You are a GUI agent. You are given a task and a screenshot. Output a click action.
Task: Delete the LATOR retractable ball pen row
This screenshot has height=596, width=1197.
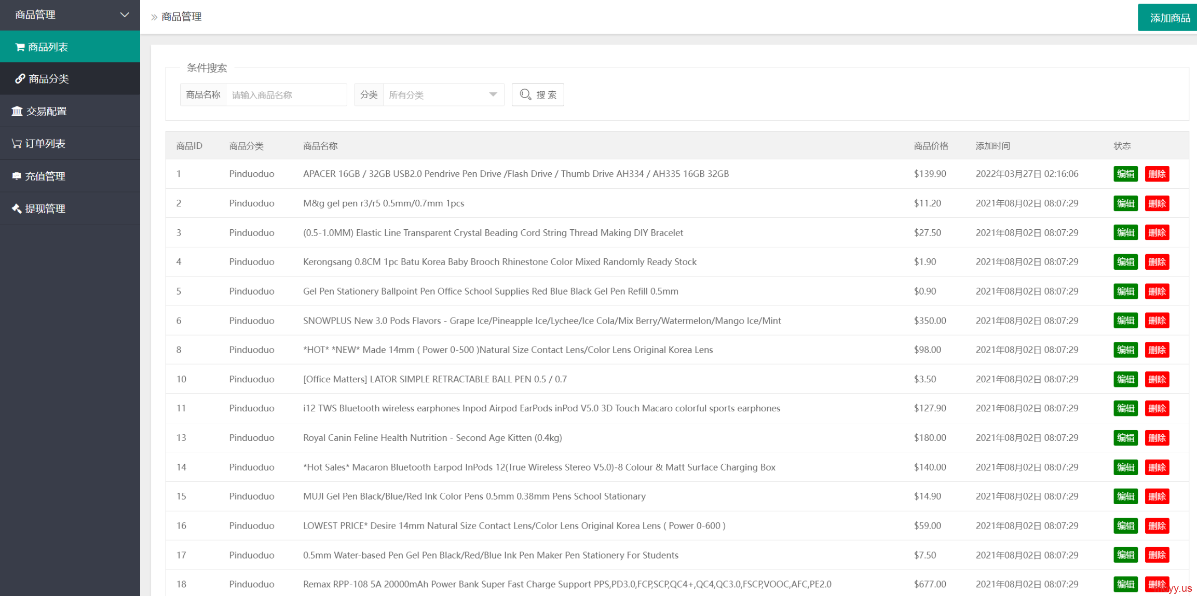1157,379
